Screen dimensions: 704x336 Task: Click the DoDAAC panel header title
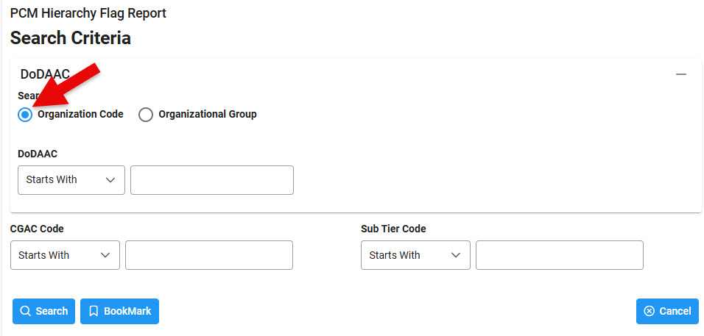(x=45, y=74)
